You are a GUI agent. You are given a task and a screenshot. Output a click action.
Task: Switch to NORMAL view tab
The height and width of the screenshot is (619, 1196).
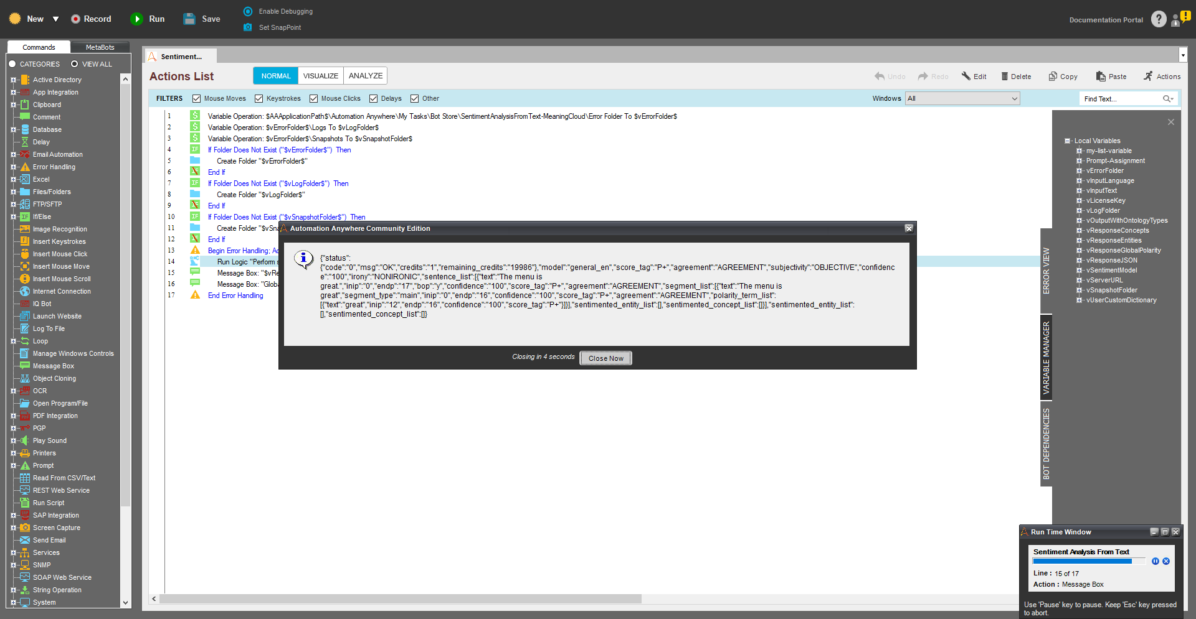pos(276,76)
